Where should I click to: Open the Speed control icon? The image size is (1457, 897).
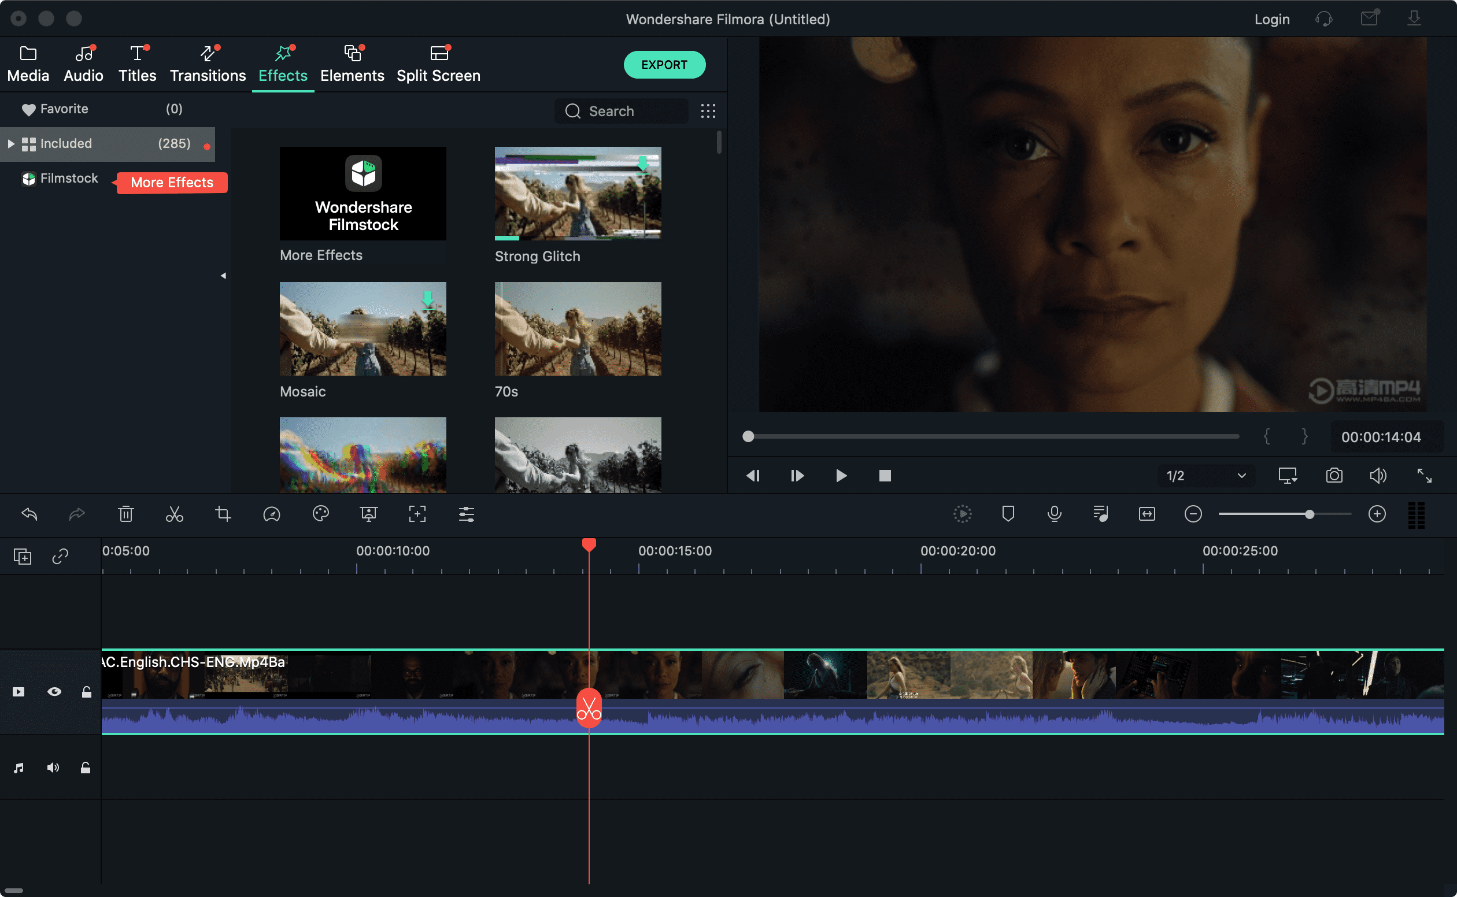272,514
